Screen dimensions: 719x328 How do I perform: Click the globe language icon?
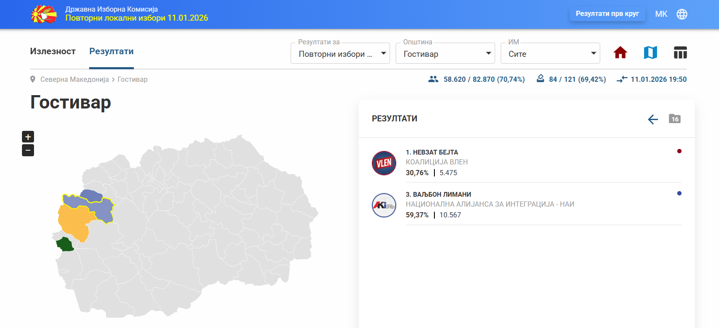pyautogui.click(x=682, y=14)
